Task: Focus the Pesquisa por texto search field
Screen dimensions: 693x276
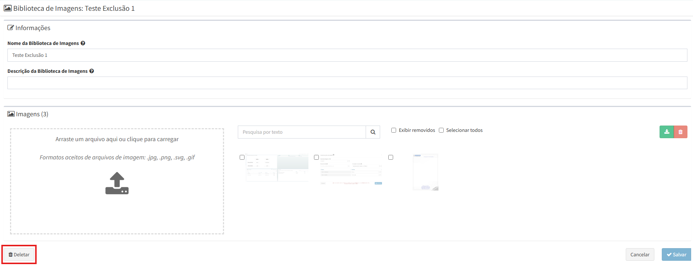Action: pyautogui.click(x=302, y=132)
